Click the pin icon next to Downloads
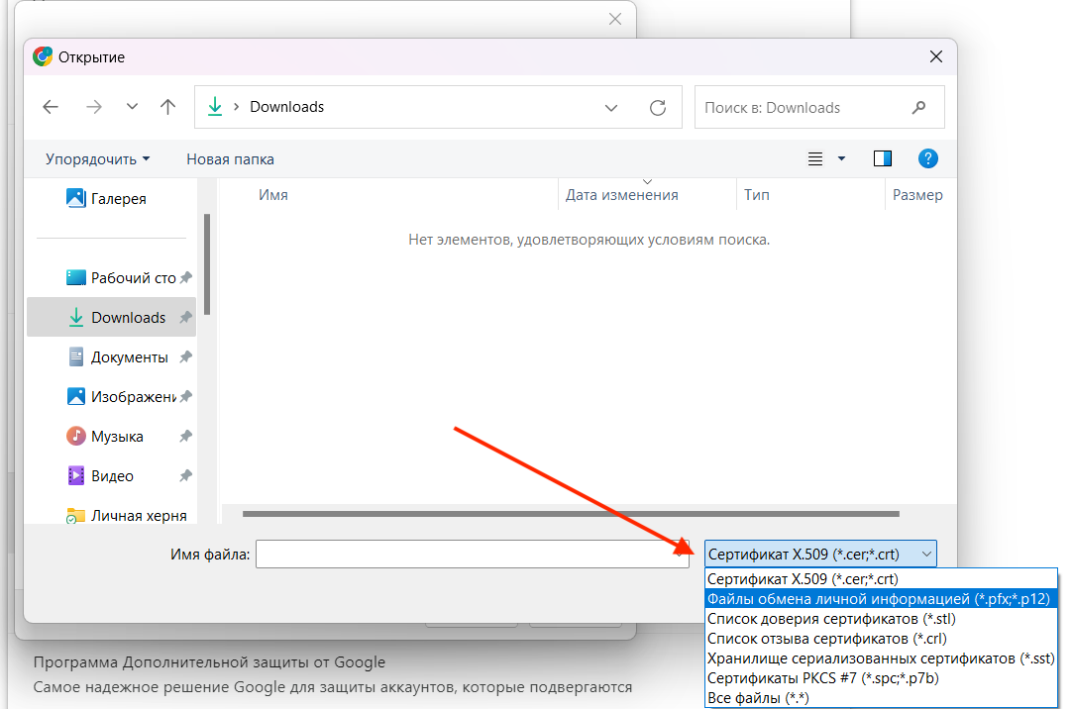Screen dimensions: 1072x709 pyautogui.click(x=185, y=318)
